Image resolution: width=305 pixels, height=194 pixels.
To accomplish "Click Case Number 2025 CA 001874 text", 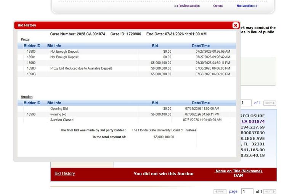I will [x=78, y=34].
